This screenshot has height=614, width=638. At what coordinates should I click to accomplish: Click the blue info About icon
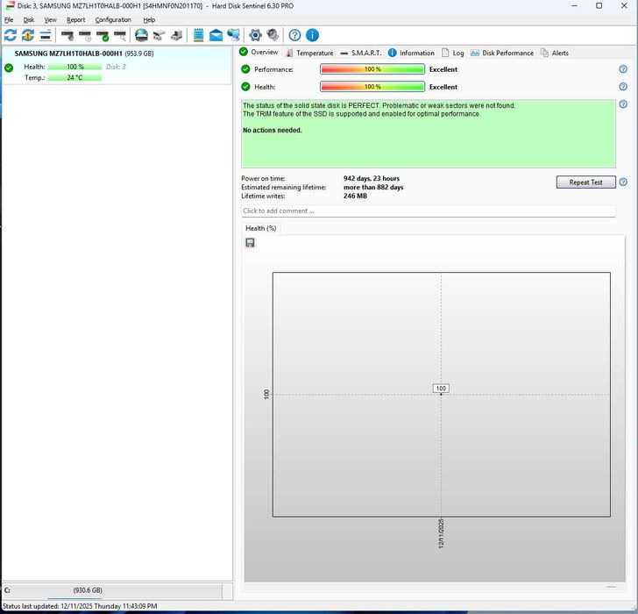(x=312, y=35)
